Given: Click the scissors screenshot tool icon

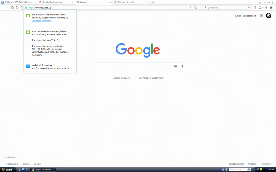Looking at the screenshot, I should 260,7.
